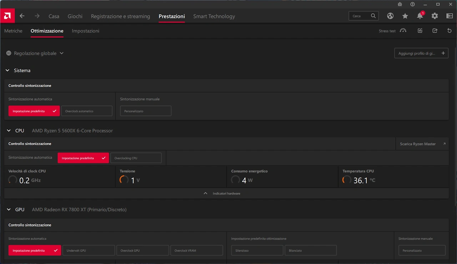Screen dimensions: 457x264
Task: Click the import profile icon
Action: (x=420, y=31)
